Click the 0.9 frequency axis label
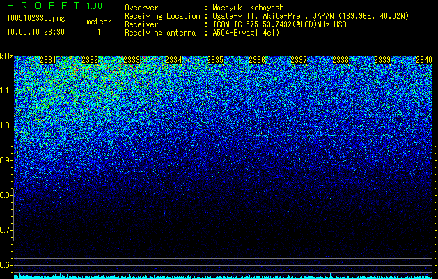 6,160
